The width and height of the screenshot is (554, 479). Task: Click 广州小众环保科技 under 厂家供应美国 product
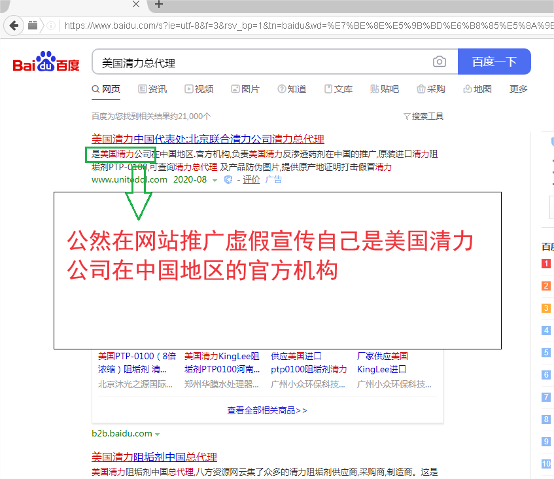point(394,384)
